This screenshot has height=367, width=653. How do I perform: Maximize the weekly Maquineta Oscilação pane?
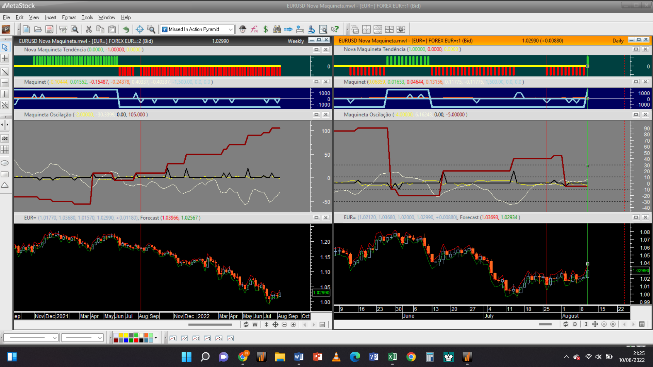click(x=316, y=115)
